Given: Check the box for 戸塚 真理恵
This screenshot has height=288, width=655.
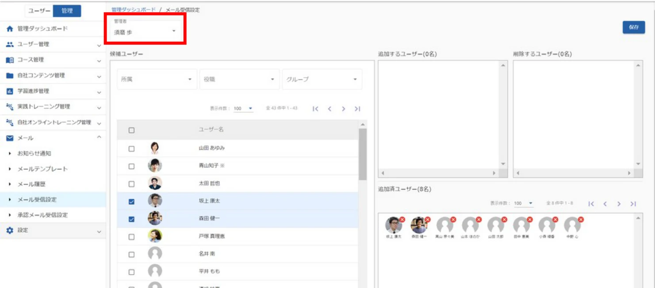Looking at the screenshot, I should click(x=131, y=237).
